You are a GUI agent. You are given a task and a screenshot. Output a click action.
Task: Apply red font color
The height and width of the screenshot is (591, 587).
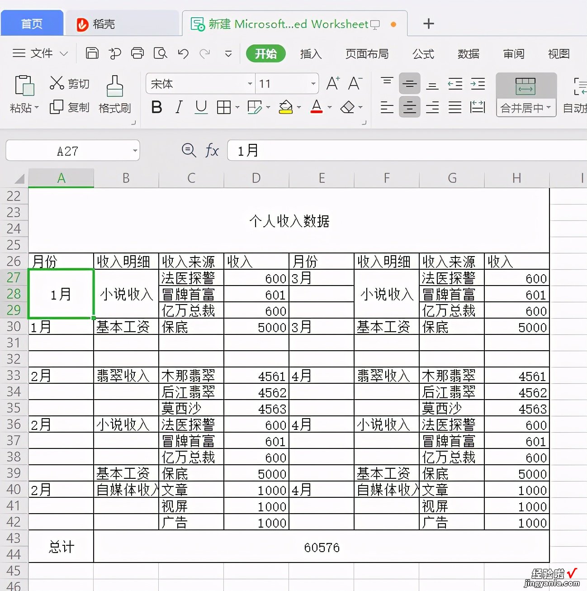317,107
